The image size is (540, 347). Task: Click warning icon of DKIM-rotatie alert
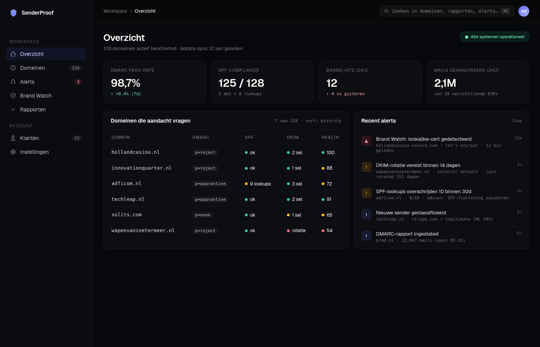pyautogui.click(x=366, y=167)
